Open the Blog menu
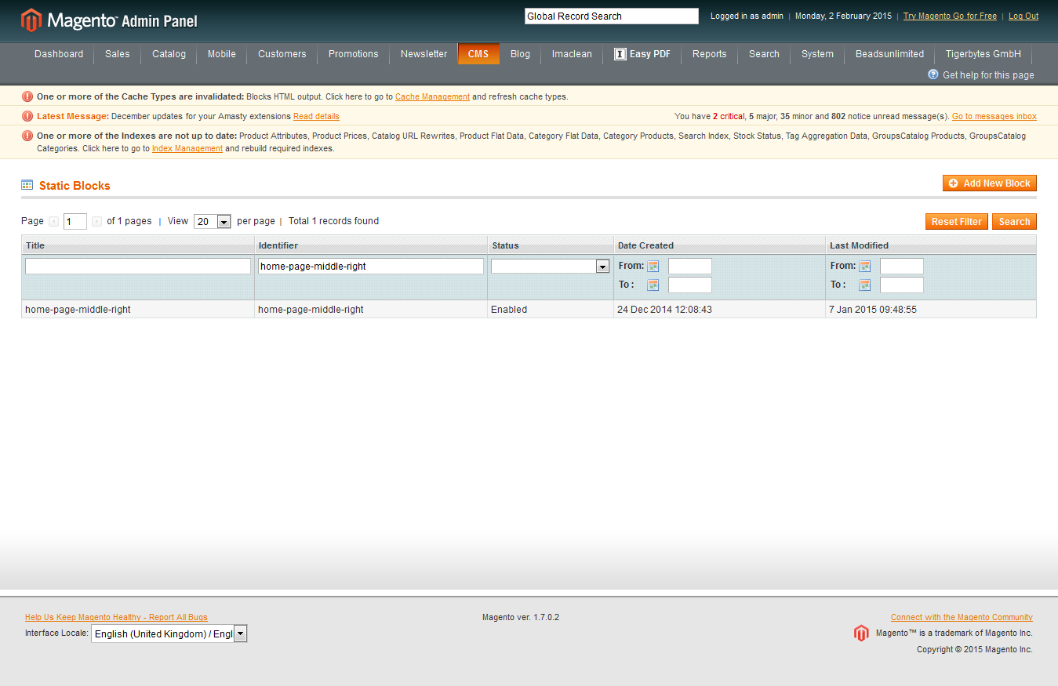This screenshot has height=686, width=1058. tap(520, 54)
